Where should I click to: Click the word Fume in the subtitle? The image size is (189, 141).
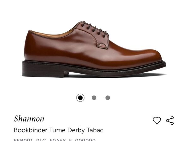[57, 130]
